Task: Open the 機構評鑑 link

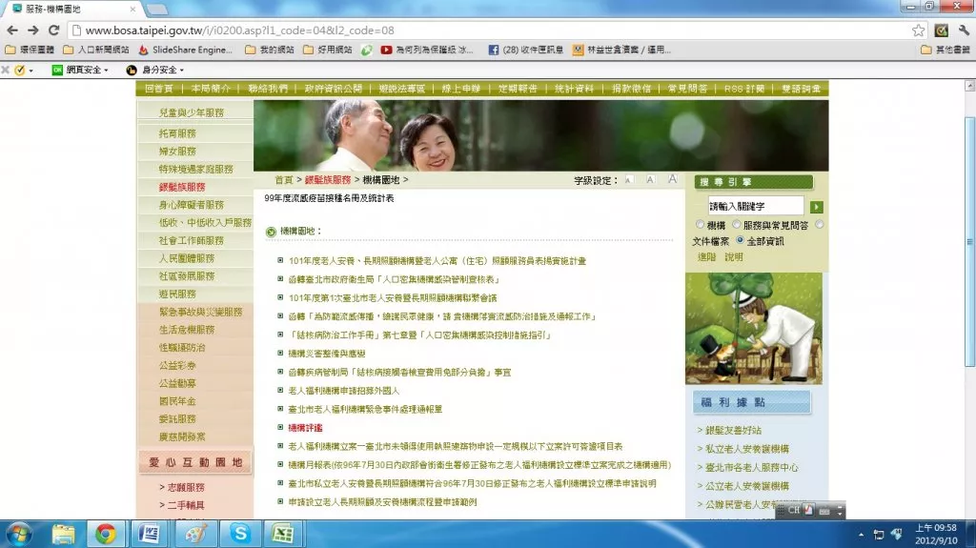Action: coord(305,428)
